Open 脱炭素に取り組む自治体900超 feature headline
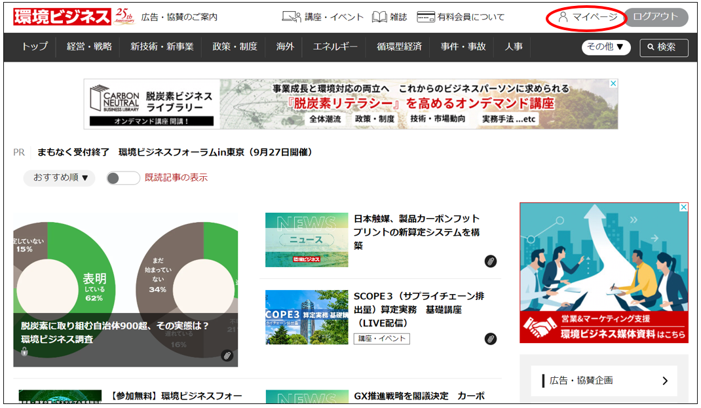 coord(115,333)
